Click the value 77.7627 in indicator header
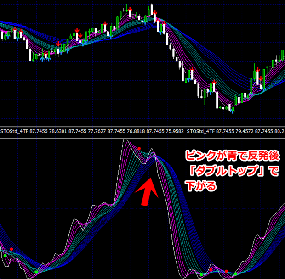This screenshot has width=285, height=279. (97, 131)
